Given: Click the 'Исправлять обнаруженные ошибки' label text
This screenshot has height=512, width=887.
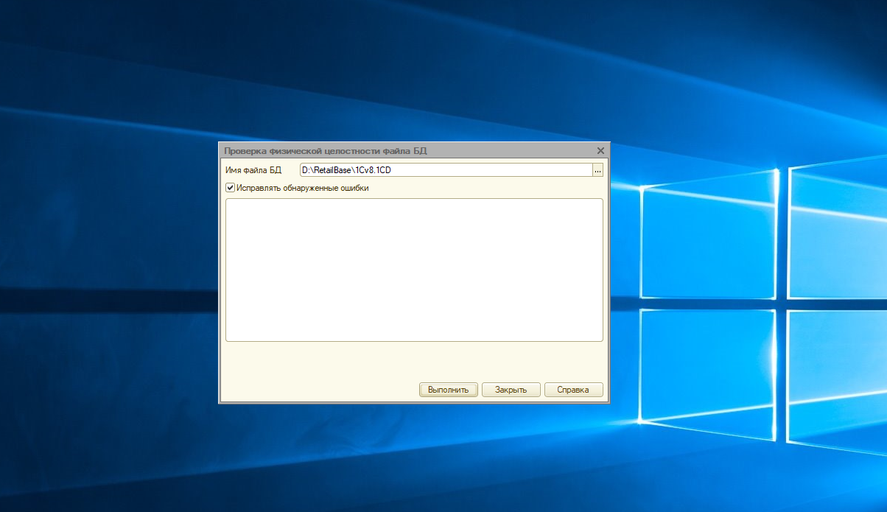Looking at the screenshot, I should point(302,188).
